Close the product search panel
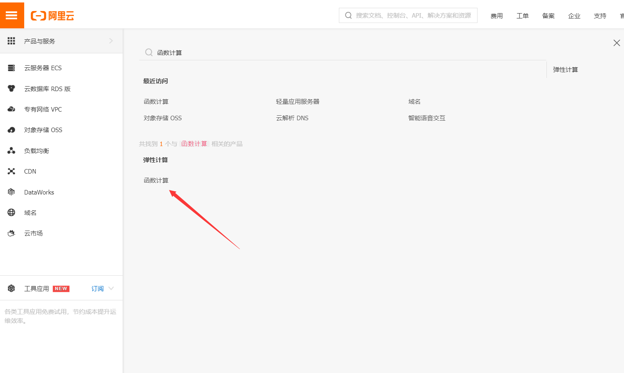Screen dimensions: 624x373 616,43
